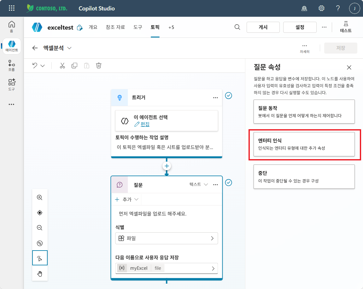This screenshot has height=289, width=363.
Task: Center the canvas with the target icon
Action: [x=40, y=213]
